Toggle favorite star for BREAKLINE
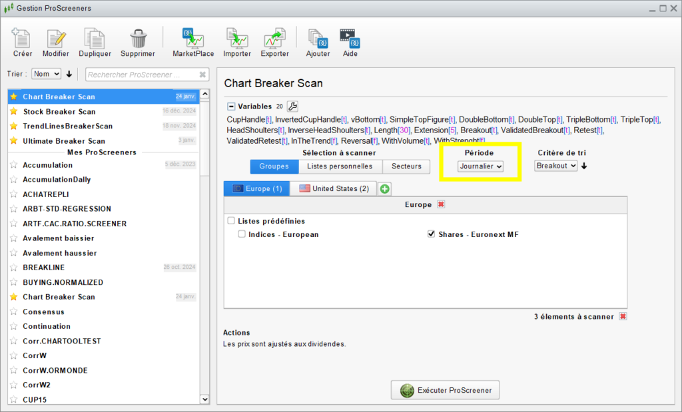682x412 pixels. click(14, 268)
